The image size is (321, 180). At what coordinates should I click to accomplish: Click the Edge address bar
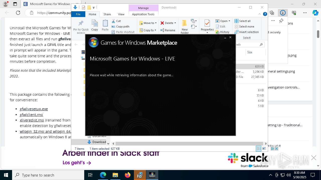tap(50, 13)
